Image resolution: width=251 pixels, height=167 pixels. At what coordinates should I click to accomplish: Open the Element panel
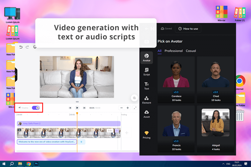pyautogui.click(x=147, y=100)
